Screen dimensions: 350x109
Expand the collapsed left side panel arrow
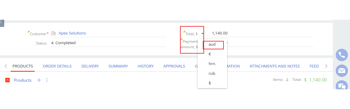tap(1, 22)
